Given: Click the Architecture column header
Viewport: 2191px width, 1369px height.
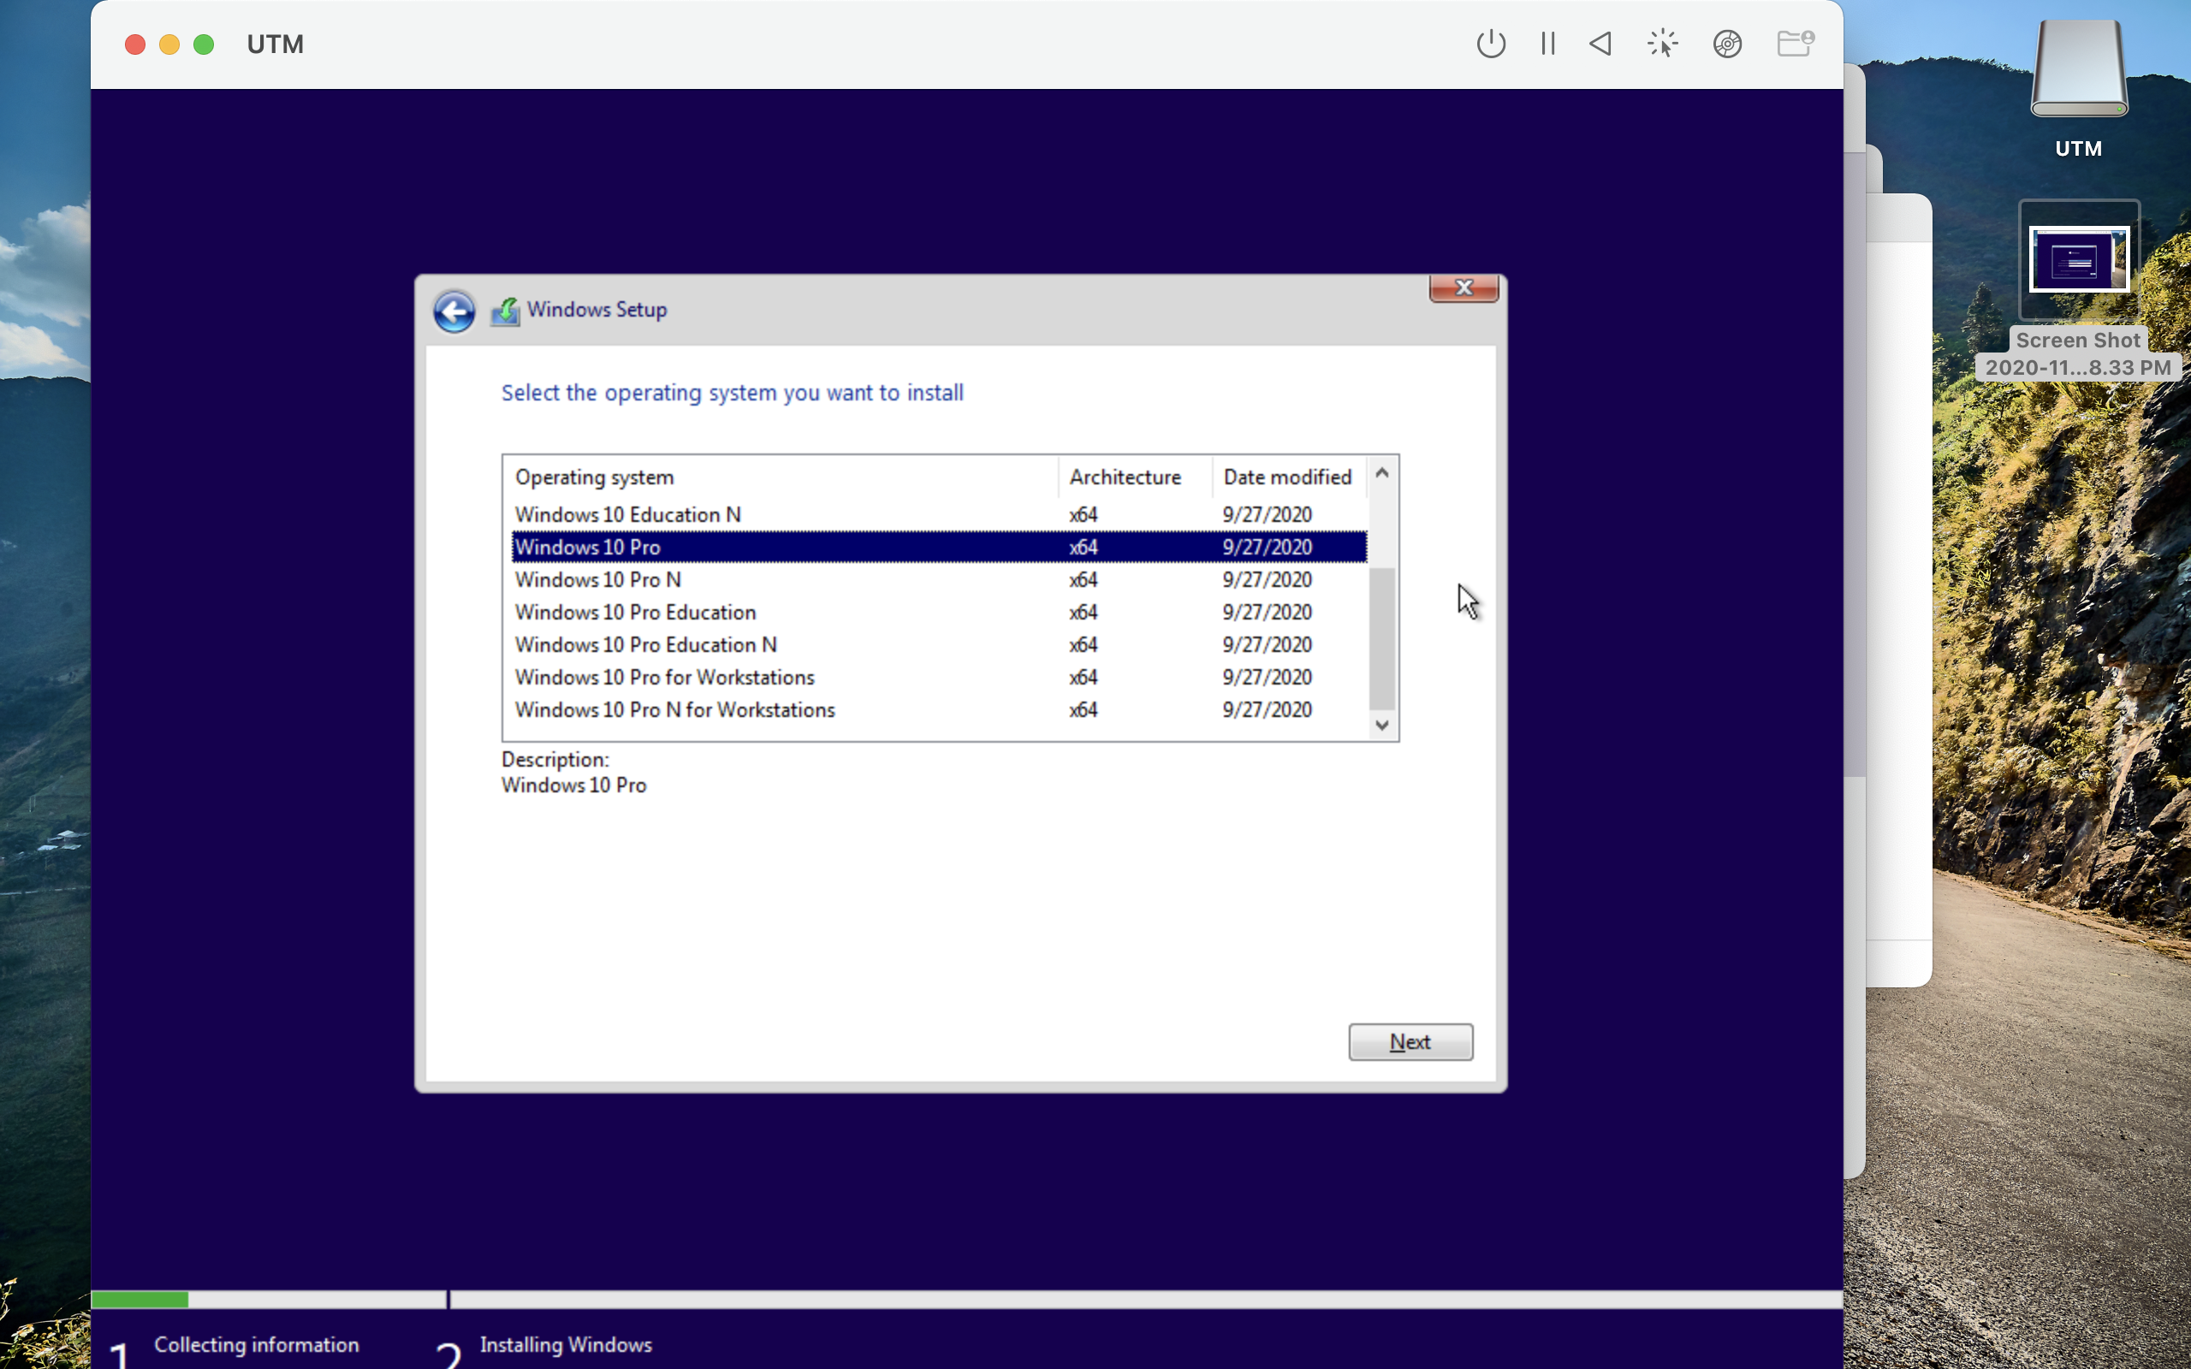Looking at the screenshot, I should 1134,477.
